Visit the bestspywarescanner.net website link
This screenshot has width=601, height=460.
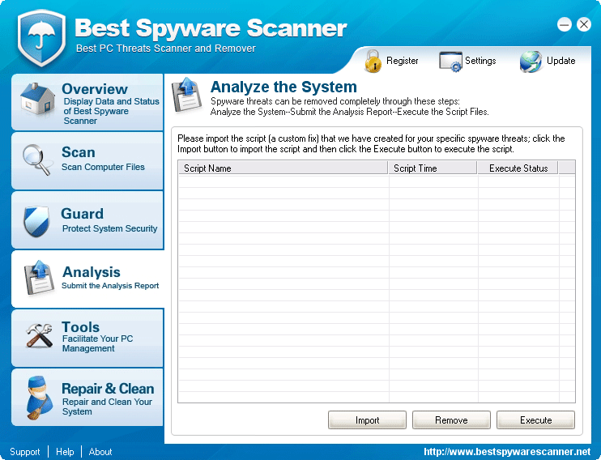pos(507,452)
